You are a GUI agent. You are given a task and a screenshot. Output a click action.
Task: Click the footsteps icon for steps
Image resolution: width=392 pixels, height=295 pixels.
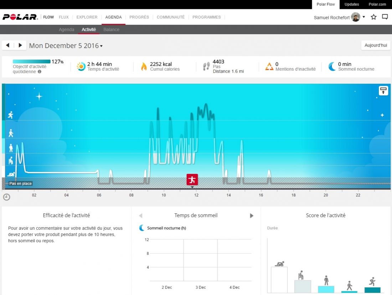206,67
